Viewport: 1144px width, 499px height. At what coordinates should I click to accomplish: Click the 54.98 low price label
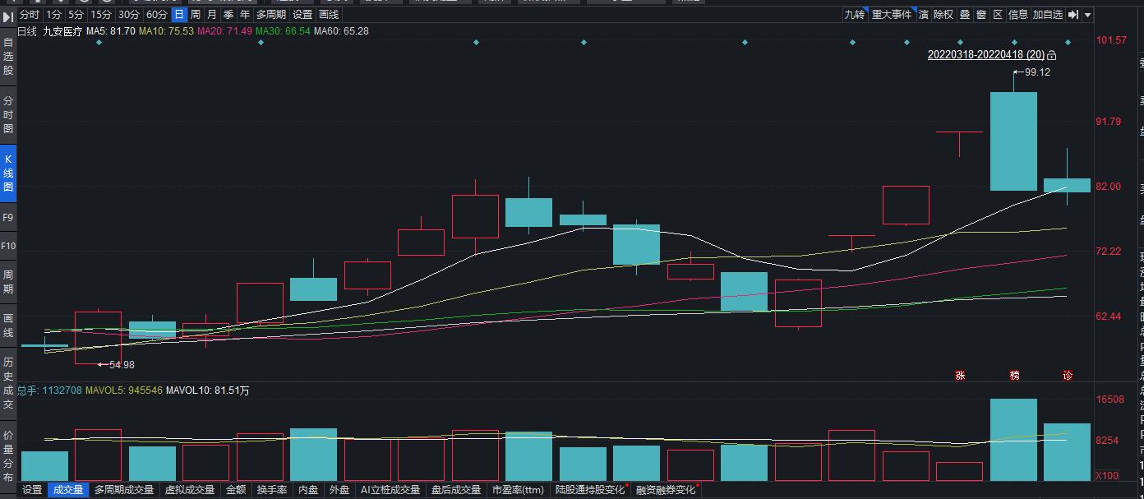tap(122, 365)
